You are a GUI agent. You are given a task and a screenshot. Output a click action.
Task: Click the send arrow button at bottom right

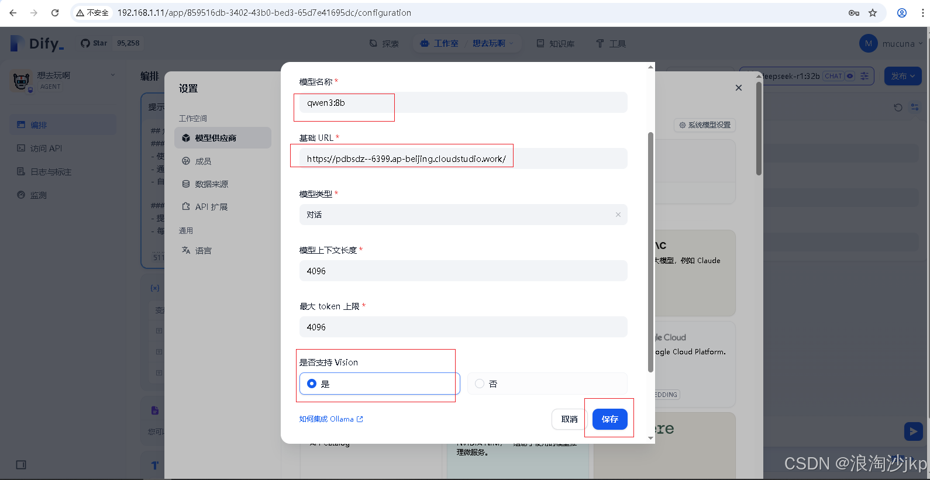tap(913, 431)
